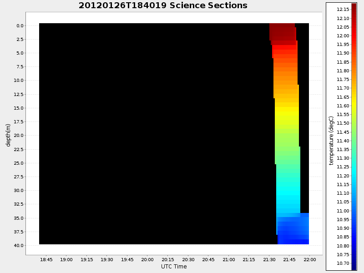This screenshot has height=273, width=364.
Task: Click the 10.0 depth tick label
Action: point(19,81)
